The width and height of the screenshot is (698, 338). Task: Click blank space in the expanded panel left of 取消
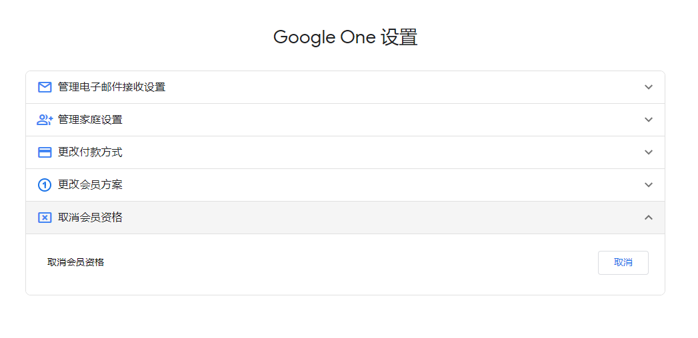(x=347, y=263)
